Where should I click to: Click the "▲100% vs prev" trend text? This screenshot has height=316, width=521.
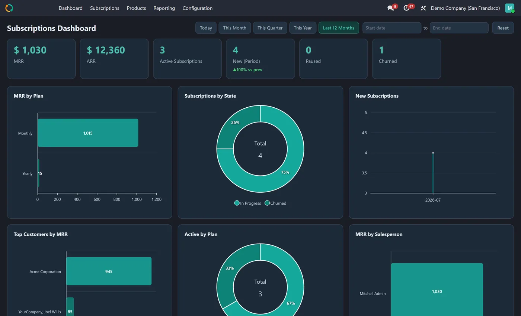coord(247,70)
